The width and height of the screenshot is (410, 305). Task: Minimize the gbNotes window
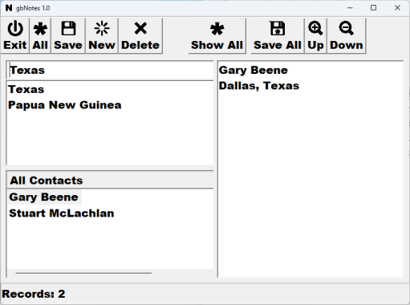(350, 8)
